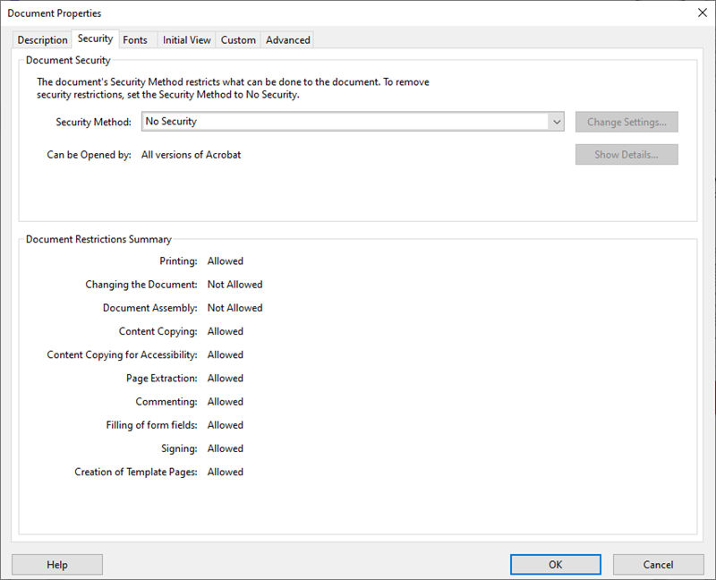Dismiss the dialog with Cancel
The image size is (716, 580).
(x=659, y=564)
